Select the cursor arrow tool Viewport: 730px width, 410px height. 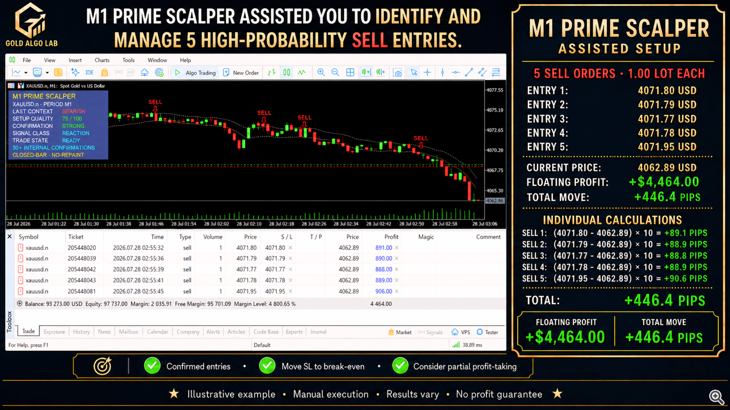(x=414, y=72)
